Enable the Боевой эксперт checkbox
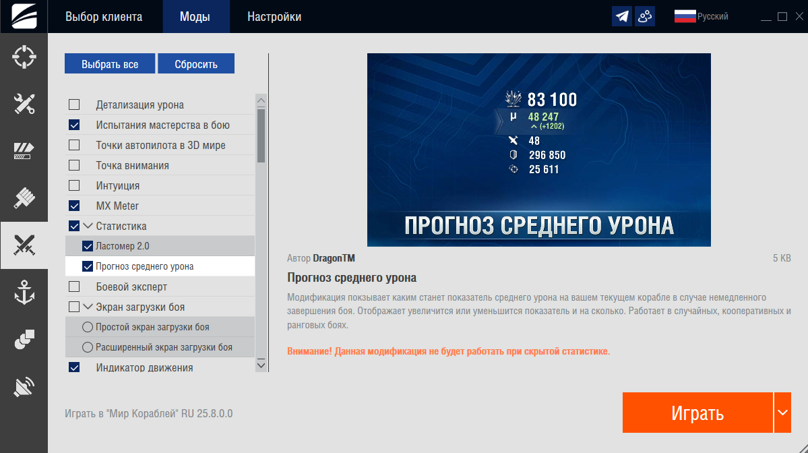The height and width of the screenshot is (453, 808). pos(74,286)
